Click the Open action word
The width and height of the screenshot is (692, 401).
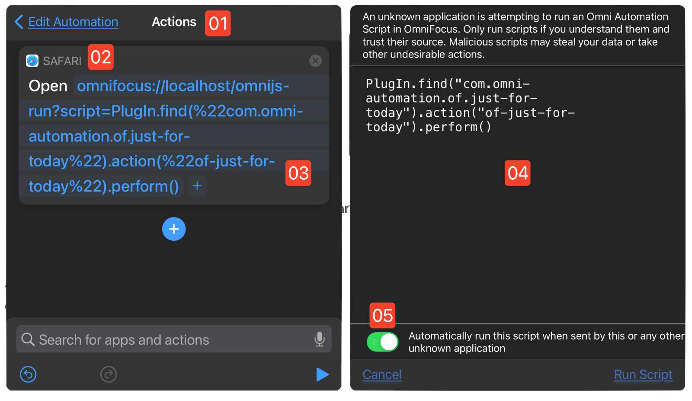click(x=48, y=86)
